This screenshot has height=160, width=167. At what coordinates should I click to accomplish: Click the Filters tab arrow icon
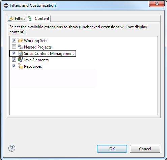[11, 19]
